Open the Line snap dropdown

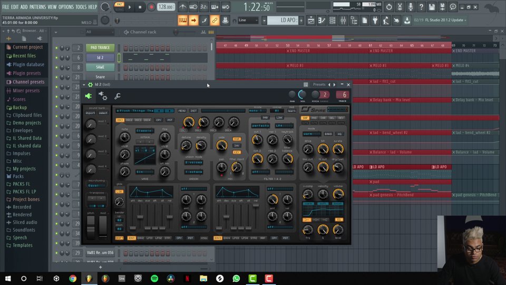click(x=248, y=21)
